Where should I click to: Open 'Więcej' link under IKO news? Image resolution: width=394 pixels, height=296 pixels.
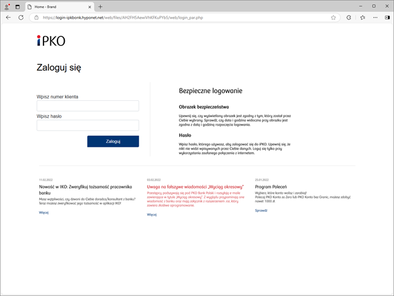coord(44,213)
